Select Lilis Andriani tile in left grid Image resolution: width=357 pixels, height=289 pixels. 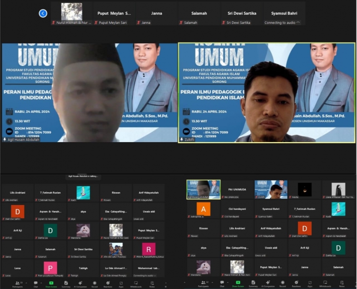click(x=17, y=193)
